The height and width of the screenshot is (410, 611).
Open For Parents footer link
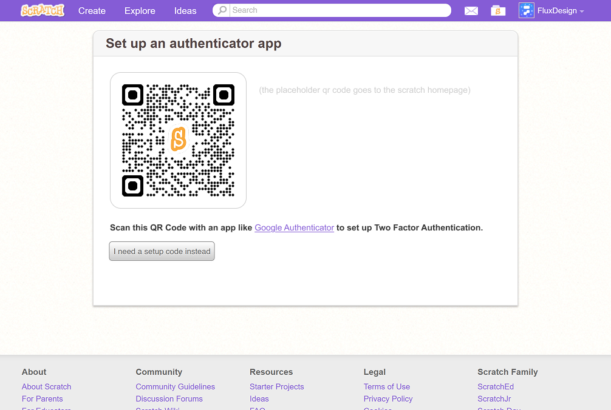point(42,398)
